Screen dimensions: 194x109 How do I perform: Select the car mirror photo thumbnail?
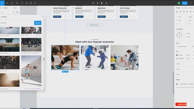tap(10, 45)
